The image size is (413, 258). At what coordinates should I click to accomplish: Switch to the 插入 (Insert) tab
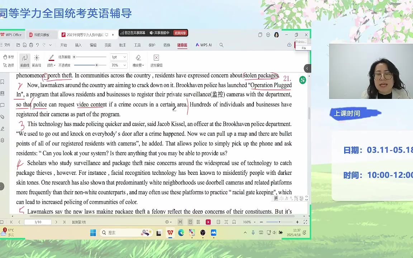[x=78, y=45]
